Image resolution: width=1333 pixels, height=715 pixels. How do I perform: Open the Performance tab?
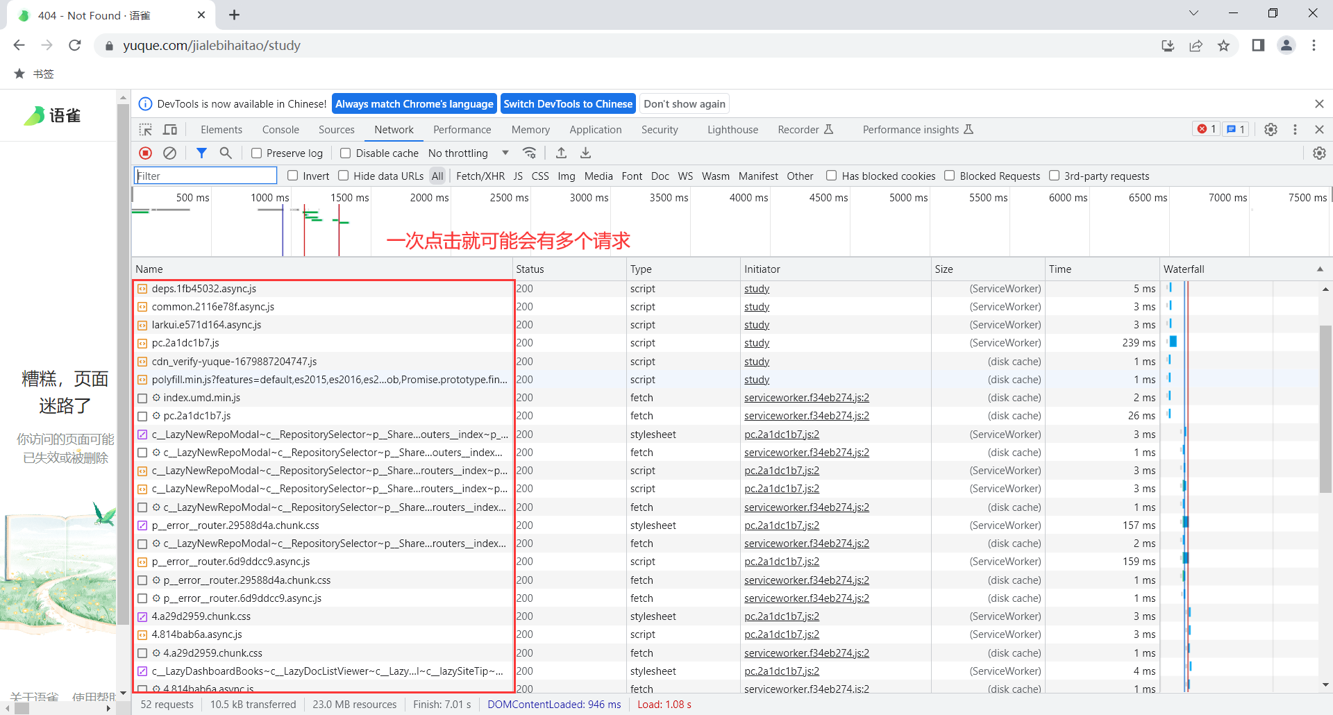coord(462,129)
